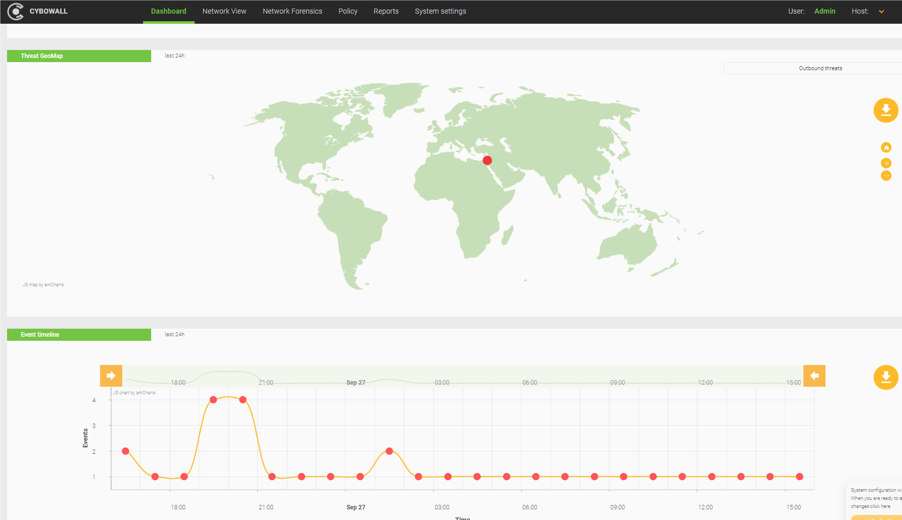Open the Reports tab
Screen dimensions: 902x520
(386, 11)
